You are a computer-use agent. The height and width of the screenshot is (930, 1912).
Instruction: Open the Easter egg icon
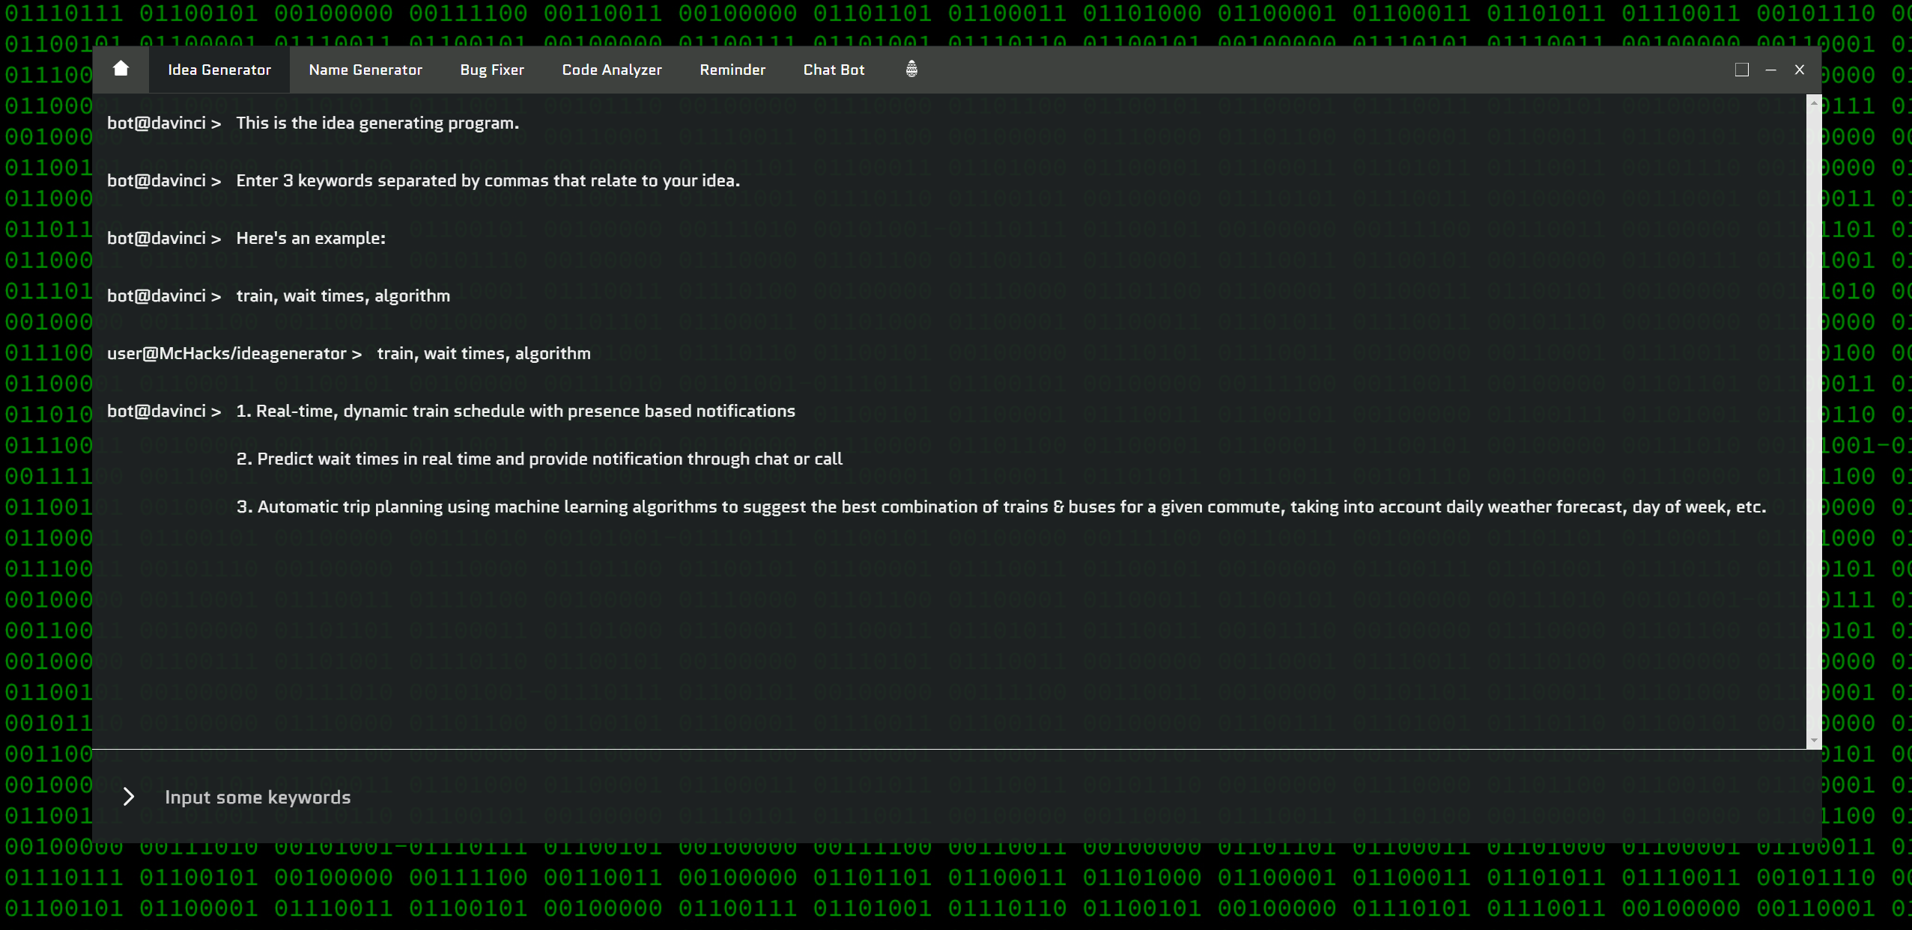point(911,70)
